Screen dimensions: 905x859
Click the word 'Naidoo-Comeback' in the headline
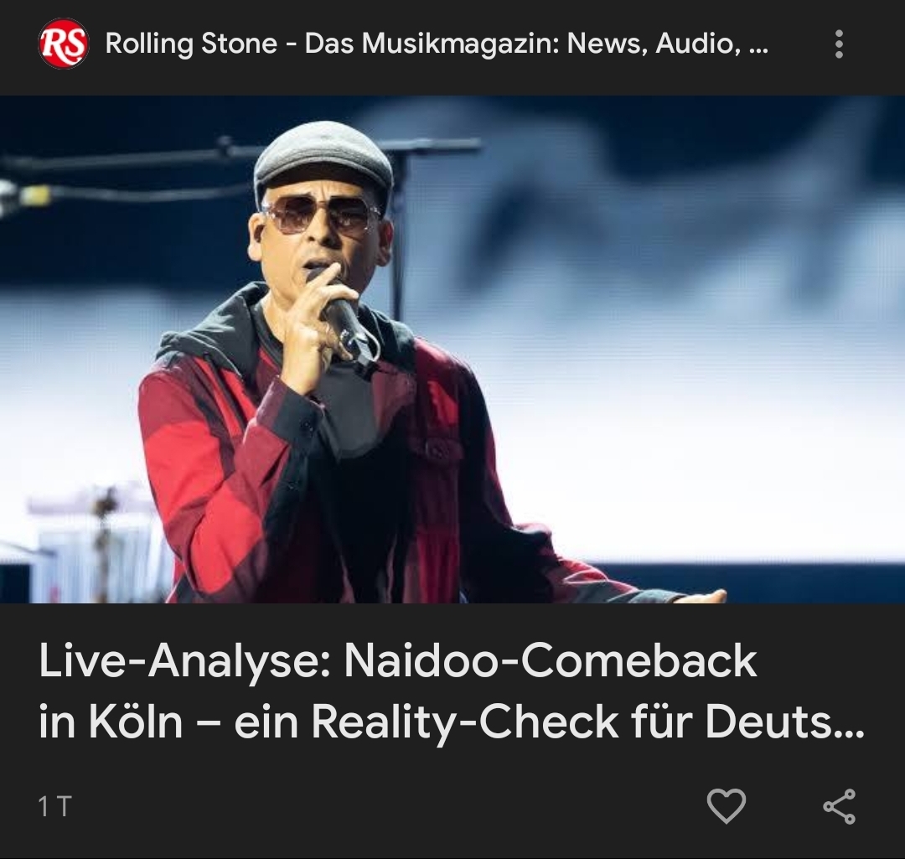(x=550, y=661)
